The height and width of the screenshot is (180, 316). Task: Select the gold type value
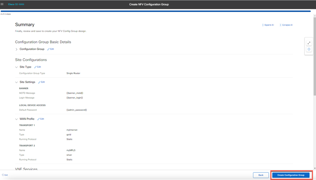click(69, 135)
